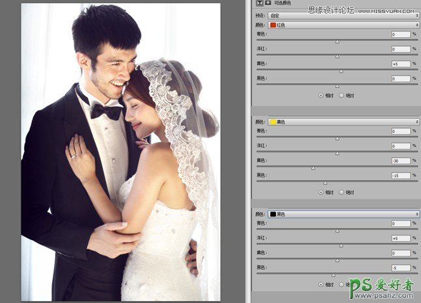Select Relative (相对) radio in yellow section

321,192
